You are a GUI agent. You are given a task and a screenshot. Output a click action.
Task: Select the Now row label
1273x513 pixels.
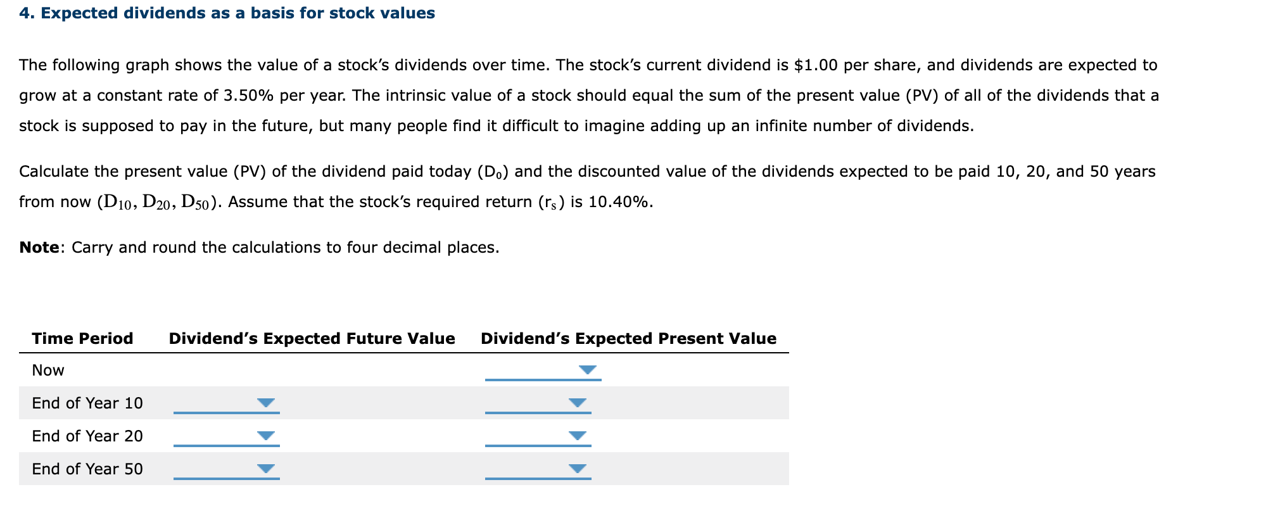coord(47,370)
